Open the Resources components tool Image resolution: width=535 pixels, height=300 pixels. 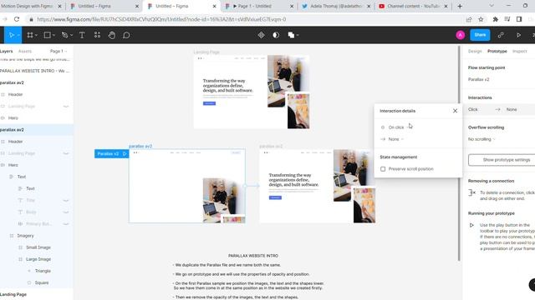click(x=97, y=35)
